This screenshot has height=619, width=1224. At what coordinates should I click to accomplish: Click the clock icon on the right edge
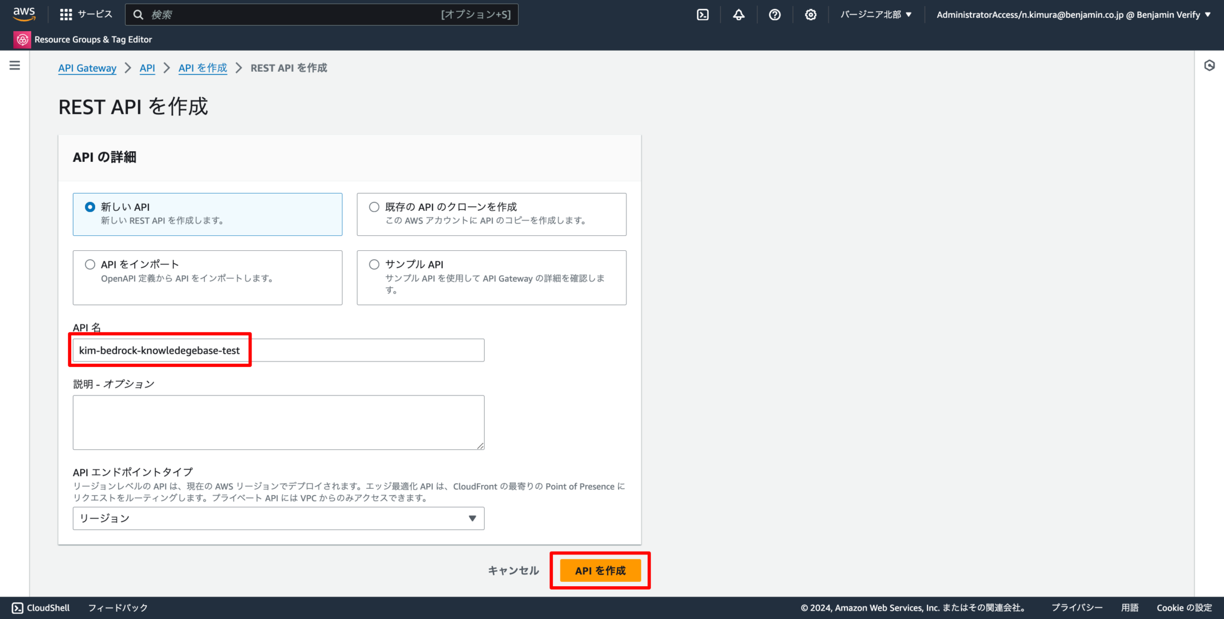1210,66
